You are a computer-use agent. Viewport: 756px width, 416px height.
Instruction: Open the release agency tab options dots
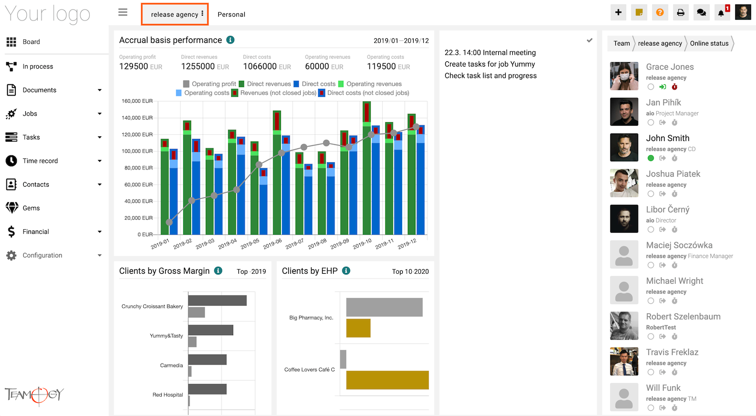(x=202, y=14)
